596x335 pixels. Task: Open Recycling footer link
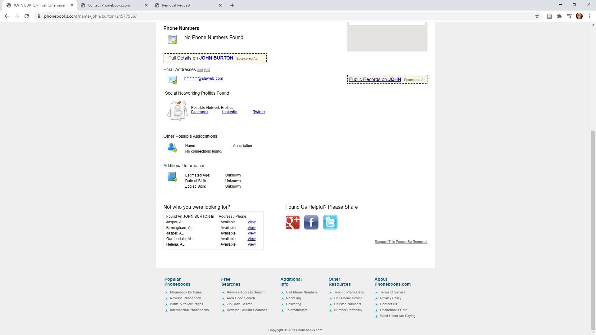293,298
